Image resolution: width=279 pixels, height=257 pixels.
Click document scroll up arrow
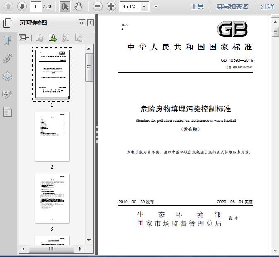[275, 22]
